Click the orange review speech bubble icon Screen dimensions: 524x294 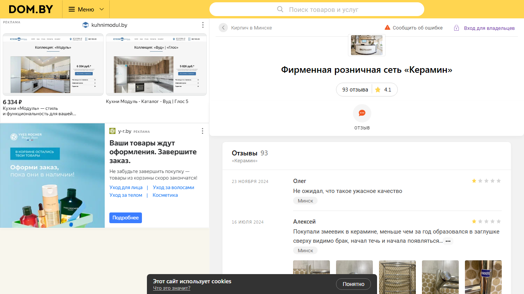coord(362,113)
